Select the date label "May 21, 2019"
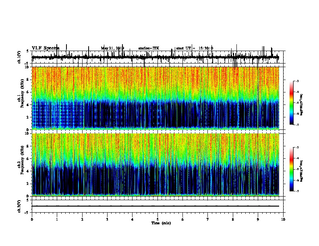Screen dimensions: 319x246 (112, 48)
